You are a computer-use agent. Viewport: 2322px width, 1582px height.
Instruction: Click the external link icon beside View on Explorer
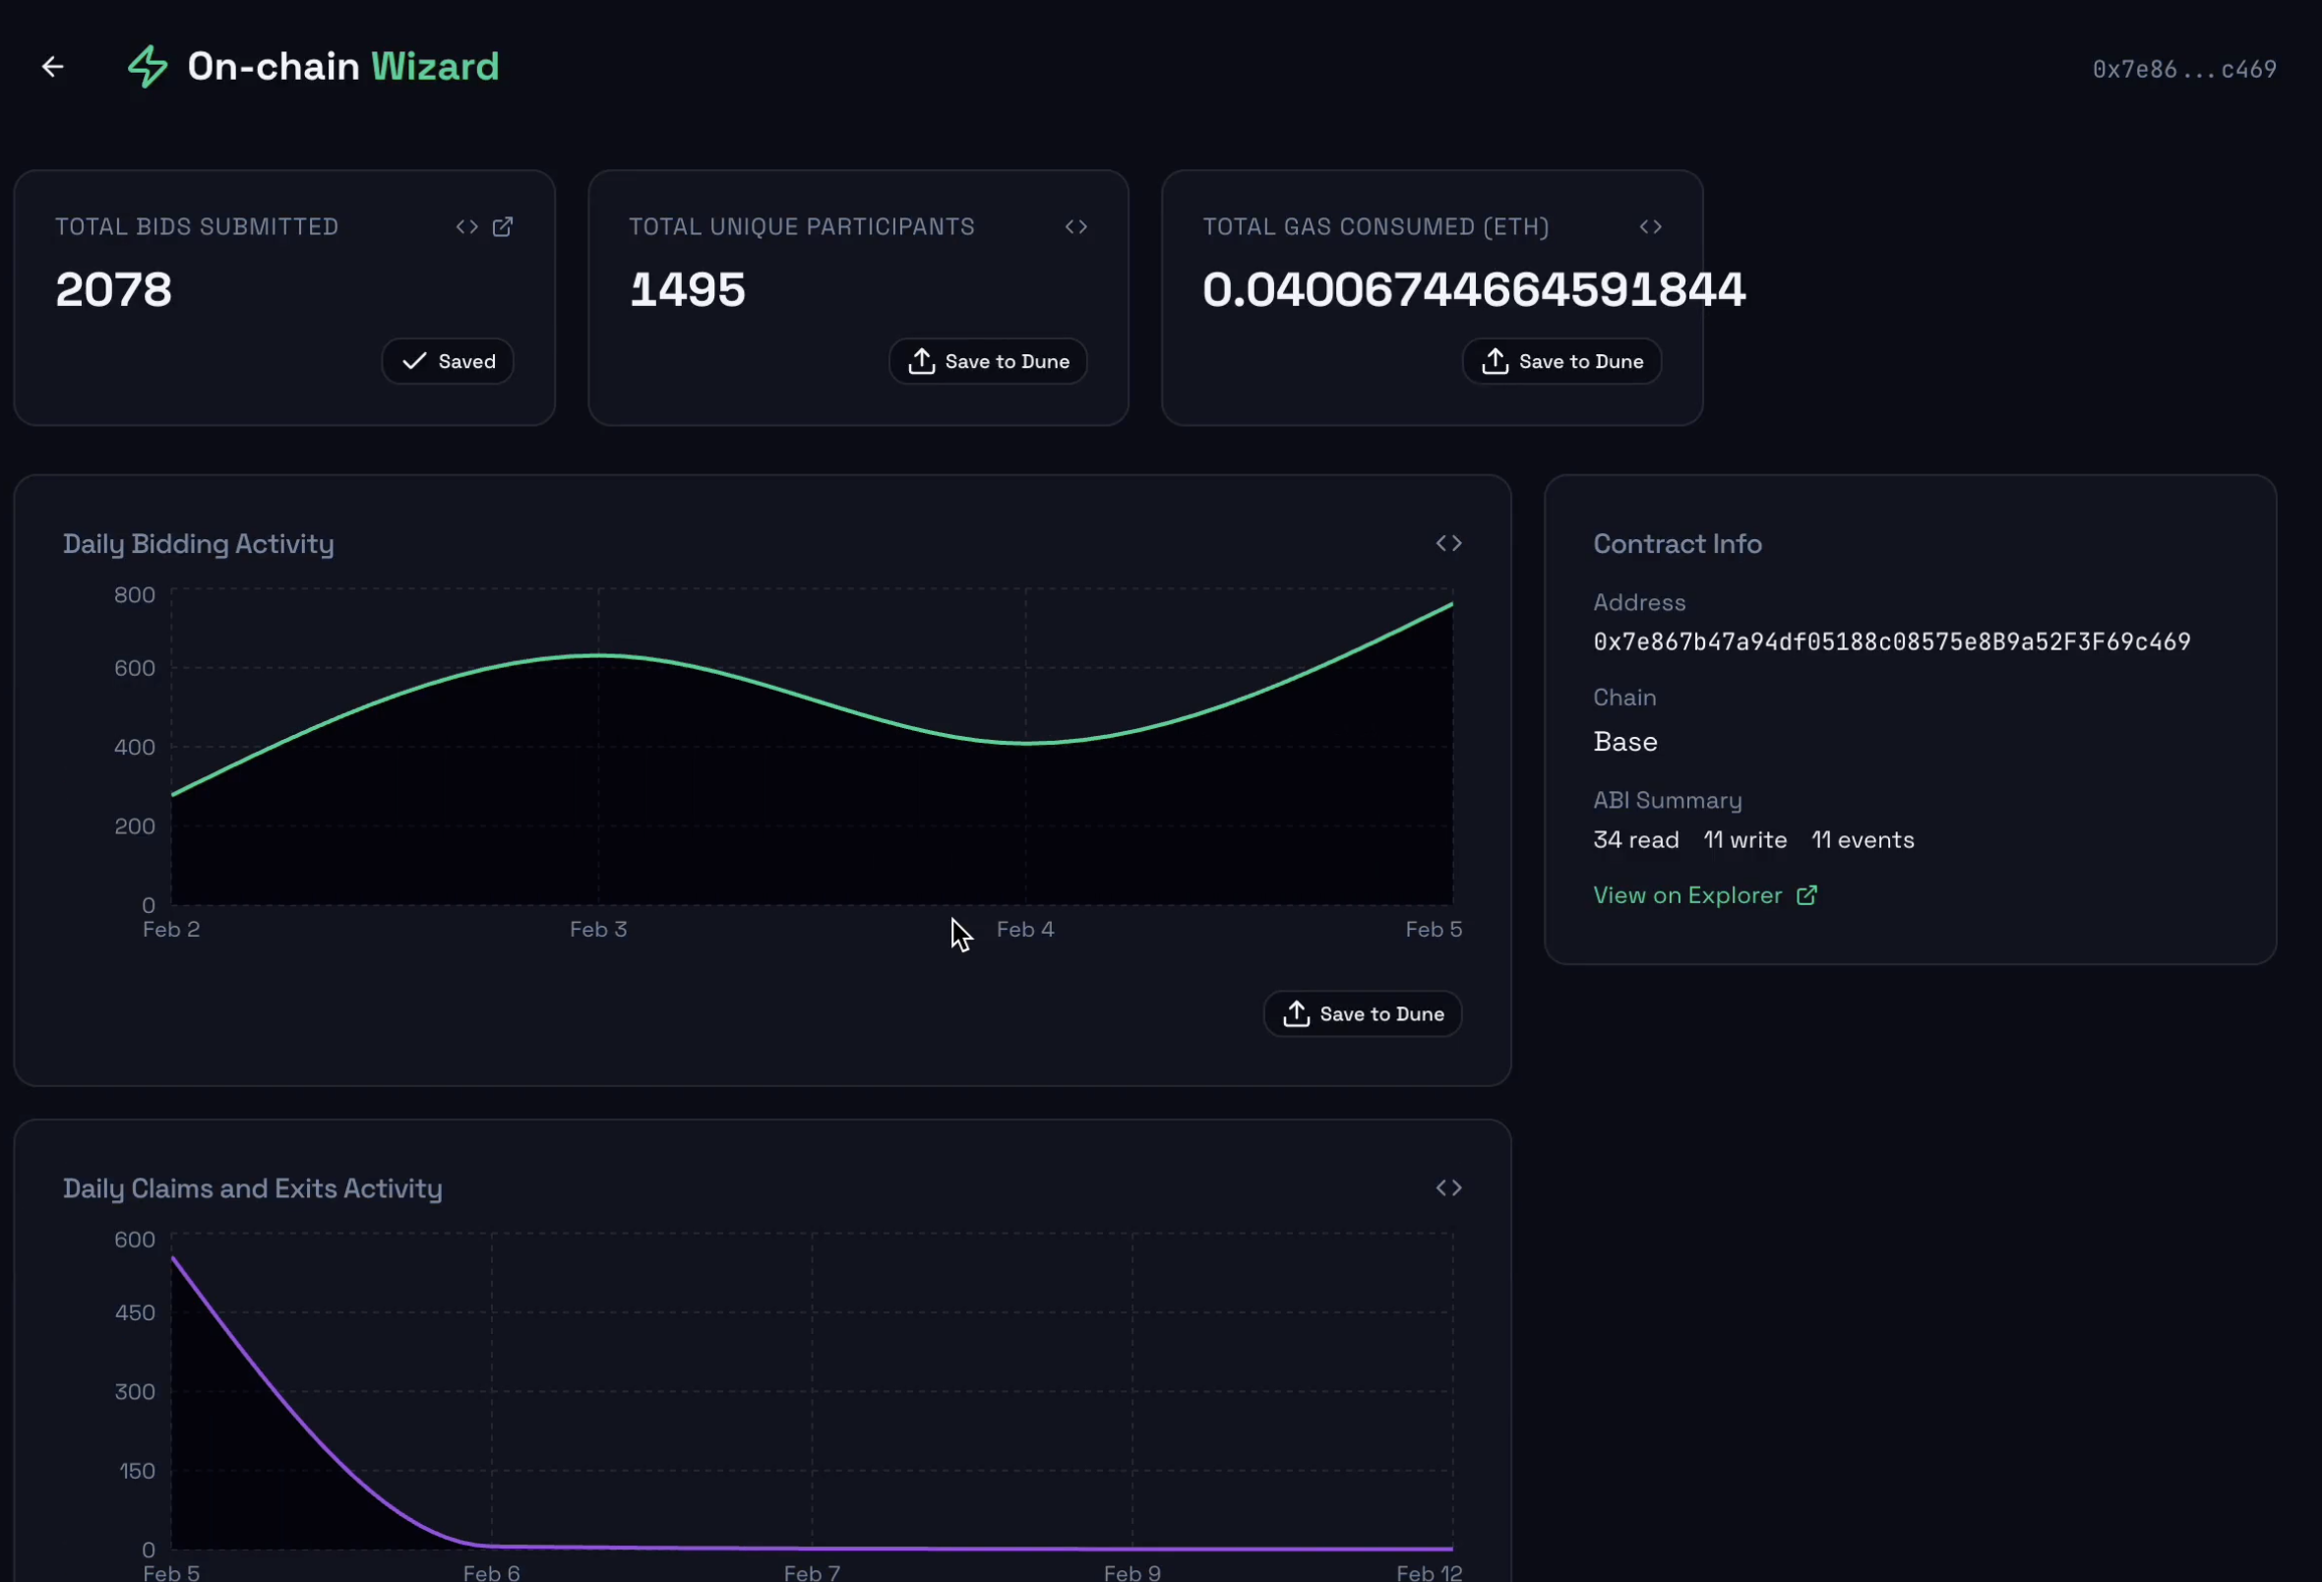pyautogui.click(x=1807, y=894)
